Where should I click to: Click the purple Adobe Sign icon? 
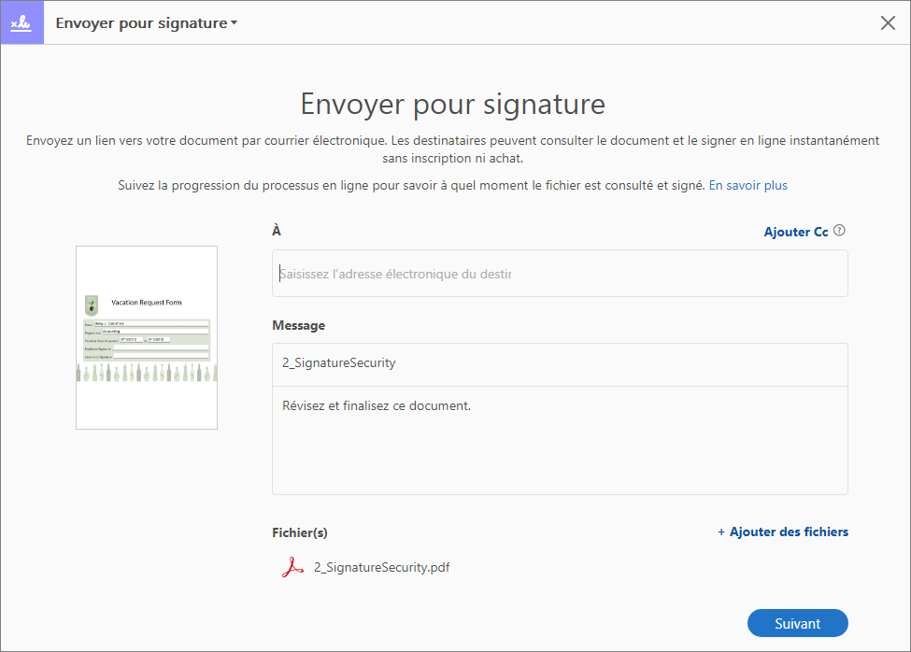[x=21, y=23]
